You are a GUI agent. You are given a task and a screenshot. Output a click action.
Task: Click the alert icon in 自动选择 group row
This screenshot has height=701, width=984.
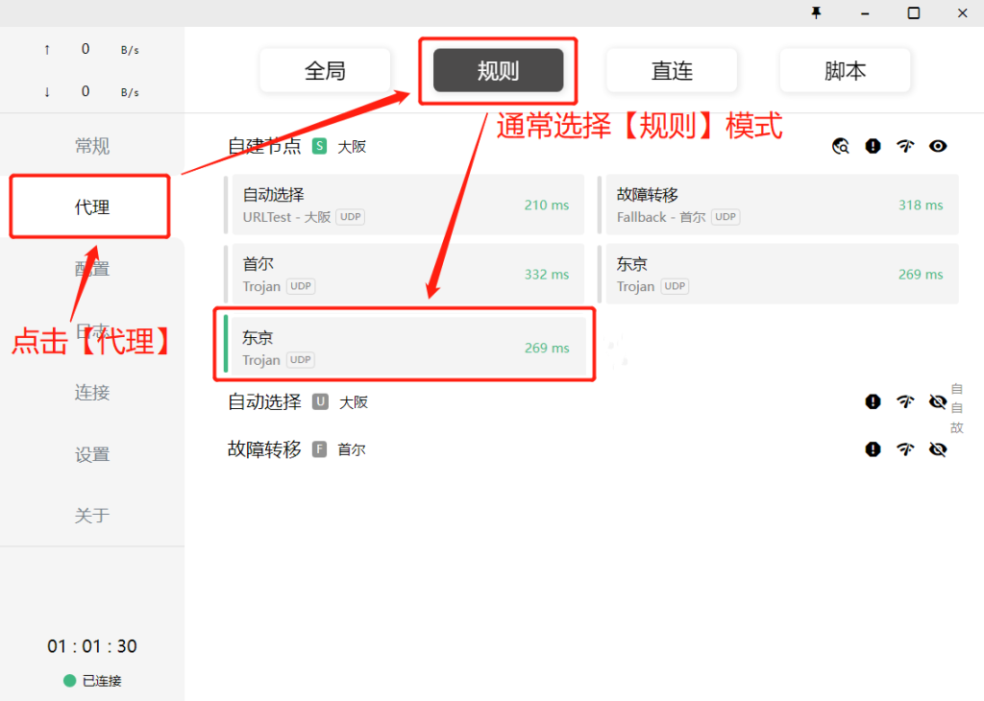873,401
